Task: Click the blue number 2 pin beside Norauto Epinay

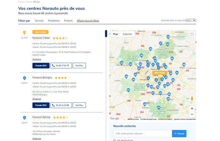Action: tap(25, 118)
